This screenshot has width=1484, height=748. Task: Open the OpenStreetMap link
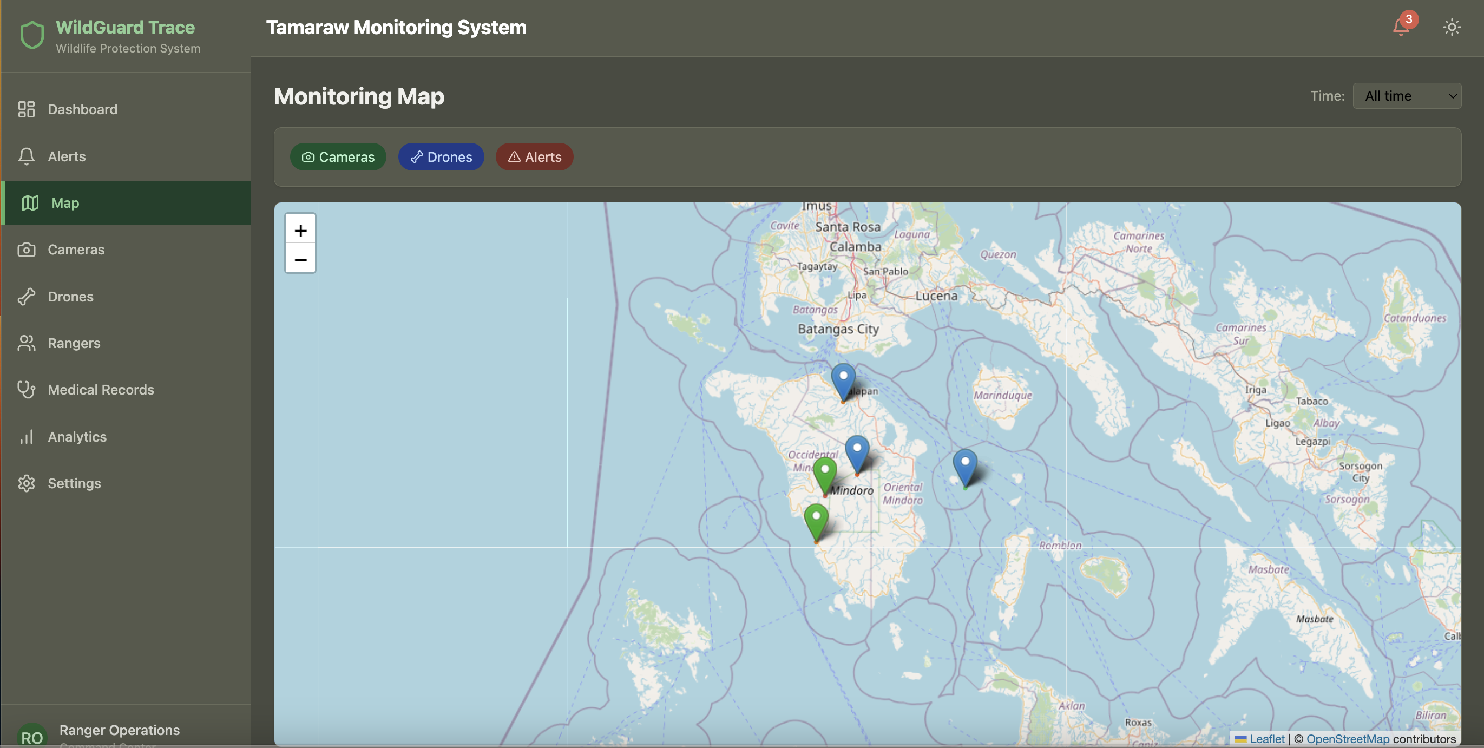tap(1348, 739)
